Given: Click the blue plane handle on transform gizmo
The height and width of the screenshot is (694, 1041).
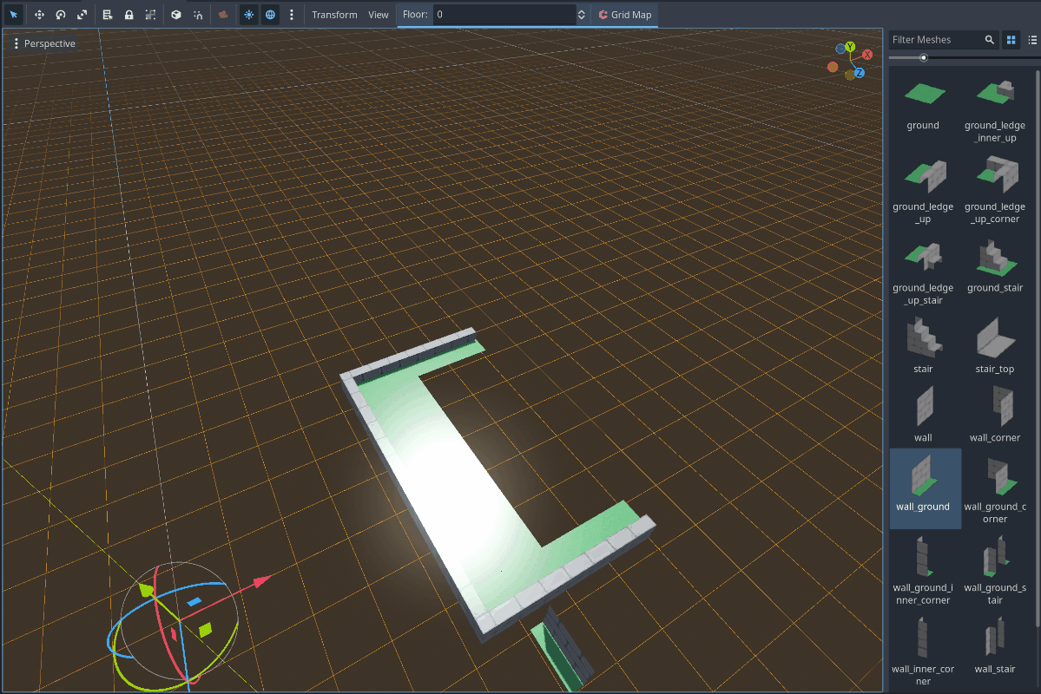Looking at the screenshot, I should (194, 602).
